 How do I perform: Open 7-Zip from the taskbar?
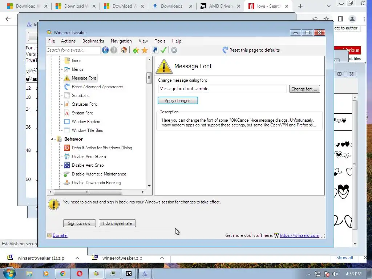pos(129,274)
